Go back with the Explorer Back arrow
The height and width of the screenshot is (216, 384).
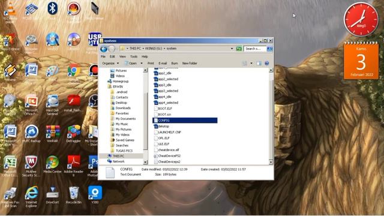pyautogui.click(x=104, y=49)
